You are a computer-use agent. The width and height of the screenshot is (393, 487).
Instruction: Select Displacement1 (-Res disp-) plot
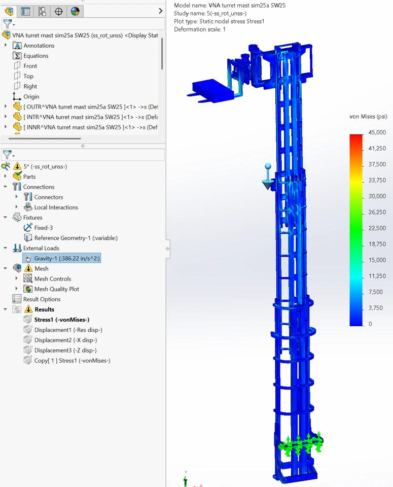[x=68, y=330]
